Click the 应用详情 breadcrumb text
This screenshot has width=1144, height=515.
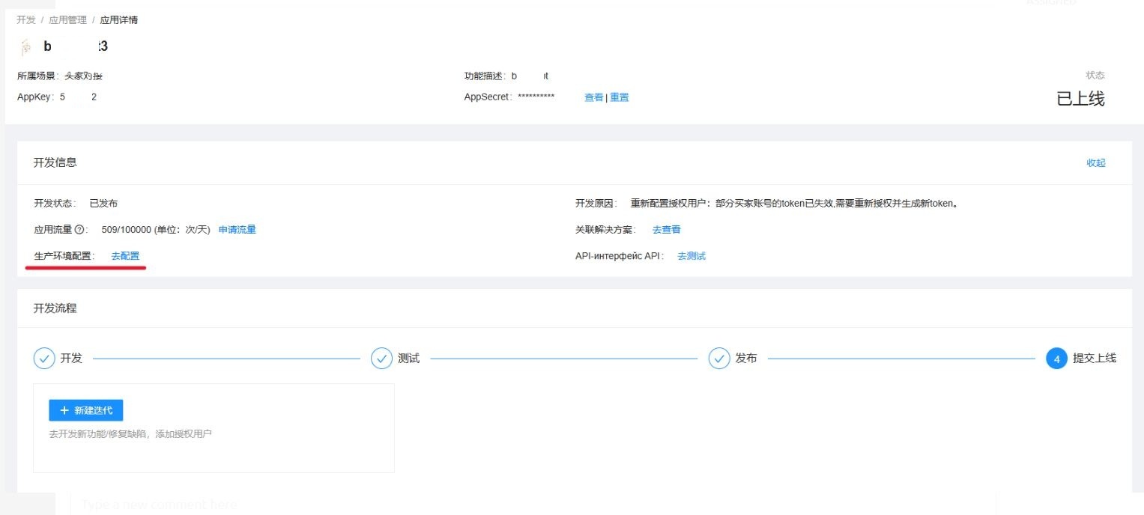click(x=118, y=20)
